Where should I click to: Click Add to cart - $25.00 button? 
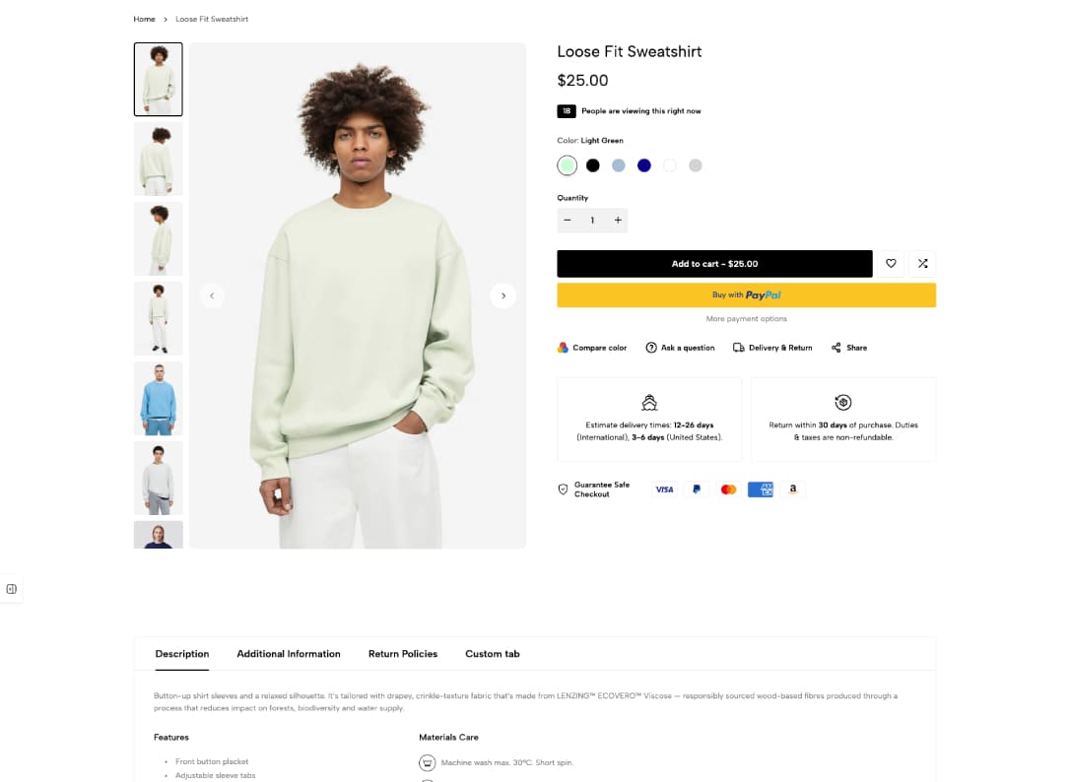(x=714, y=264)
